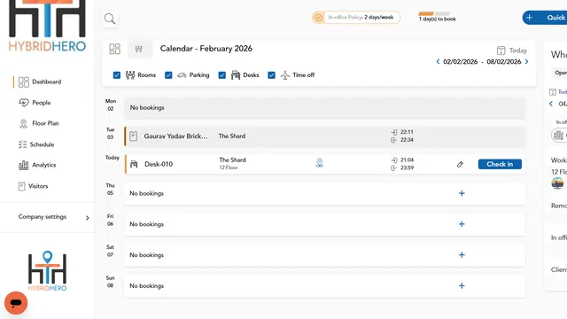Uncheck the Time off filter checkbox
Image resolution: width=567 pixels, height=319 pixels.
click(x=272, y=74)
